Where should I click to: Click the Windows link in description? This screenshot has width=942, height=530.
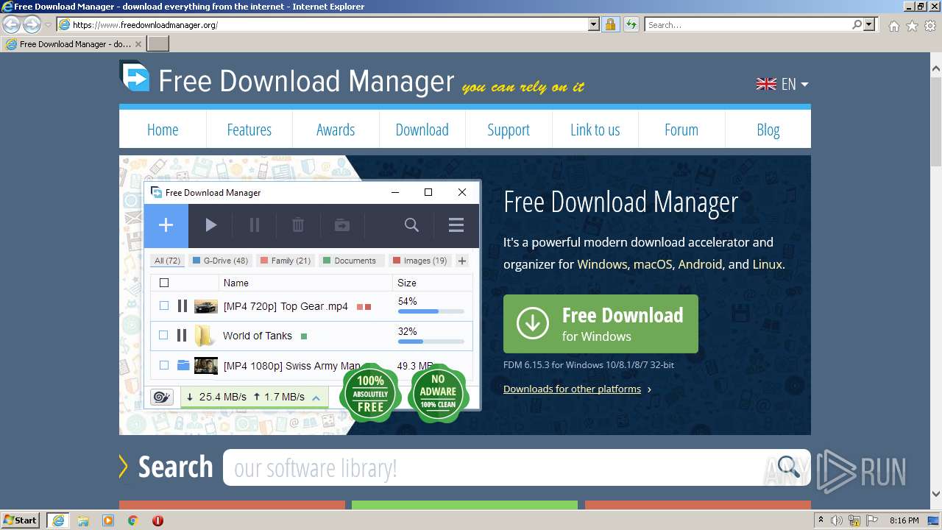(602, 264)
